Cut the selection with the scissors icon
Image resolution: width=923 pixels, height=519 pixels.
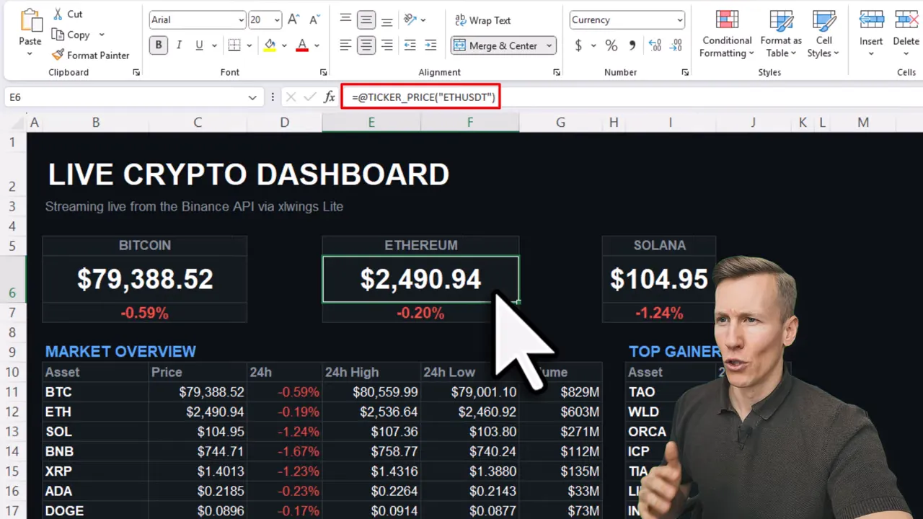58,14
